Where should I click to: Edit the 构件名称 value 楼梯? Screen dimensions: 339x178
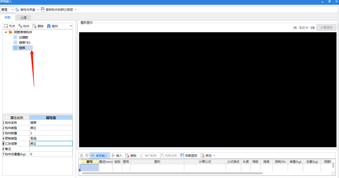pos(51,122)
